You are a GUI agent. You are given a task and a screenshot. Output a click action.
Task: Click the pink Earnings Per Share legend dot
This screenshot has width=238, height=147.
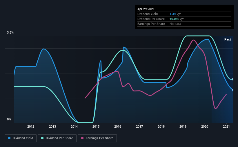(x=82, y=138)
